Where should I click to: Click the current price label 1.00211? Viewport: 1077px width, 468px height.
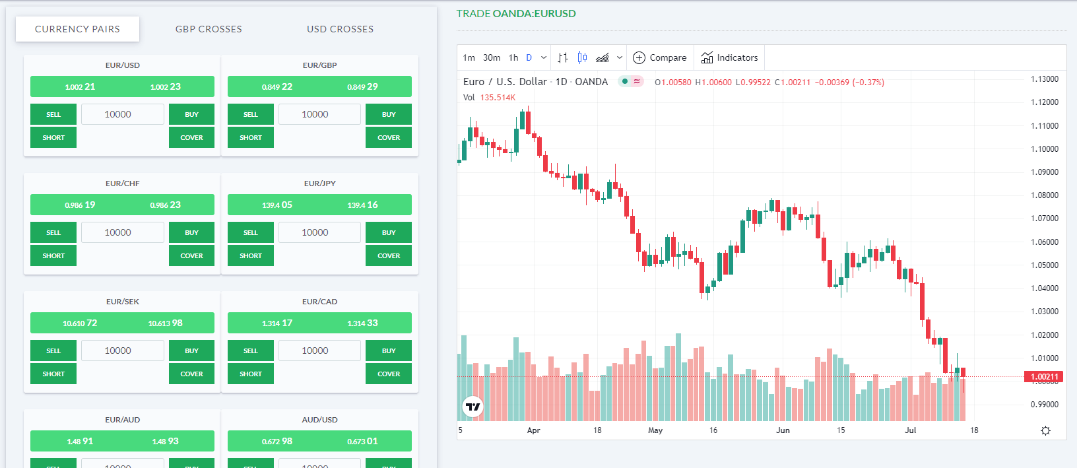tap(1045, 377)
